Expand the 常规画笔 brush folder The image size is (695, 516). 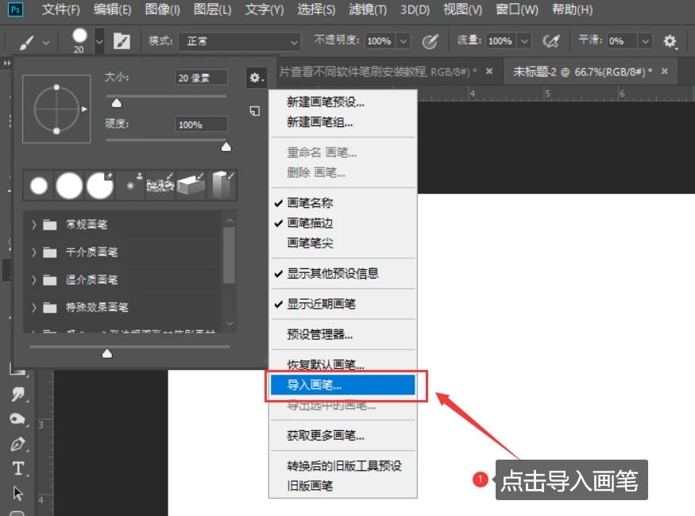click(x=34, y=225)
